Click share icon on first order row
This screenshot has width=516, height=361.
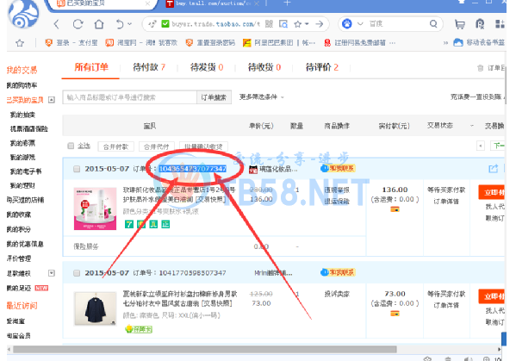click(x=493, y=169)
